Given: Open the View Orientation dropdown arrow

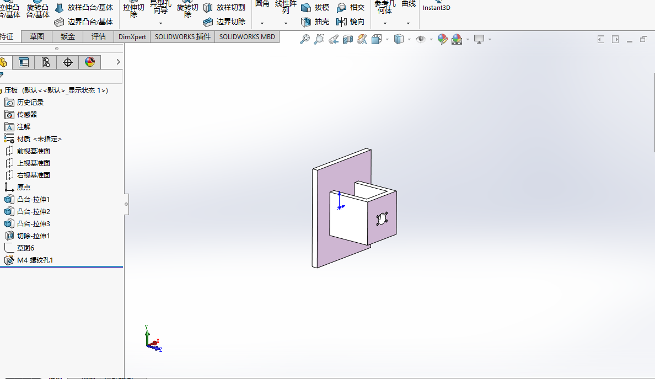Looking at the screenshot, I should pyautogui.click(x=387, y=39).
